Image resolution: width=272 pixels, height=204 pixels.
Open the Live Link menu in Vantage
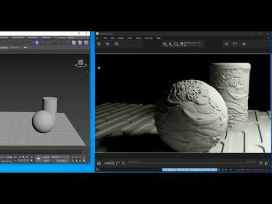pyautogui.click(x=148, y=38)
